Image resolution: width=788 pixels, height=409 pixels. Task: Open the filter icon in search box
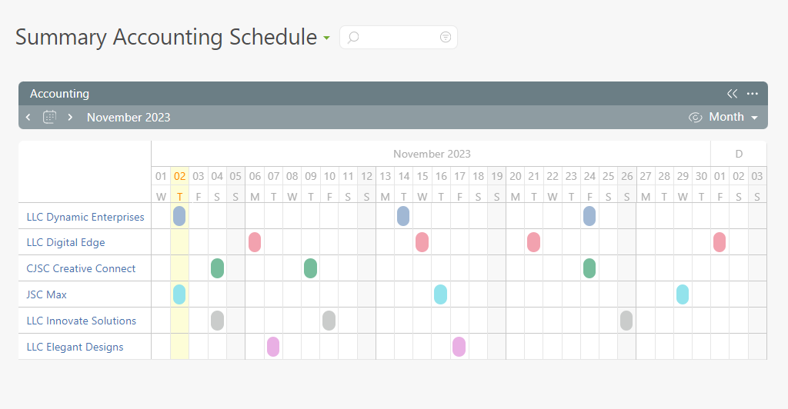pyautogui.click(x=446, y=37)
